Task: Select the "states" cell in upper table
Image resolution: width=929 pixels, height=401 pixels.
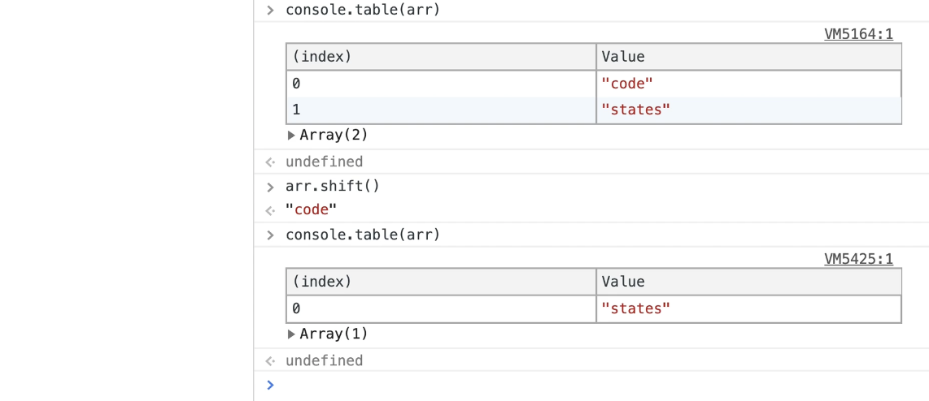Action: pyautogui.click(x=635, y=110)
